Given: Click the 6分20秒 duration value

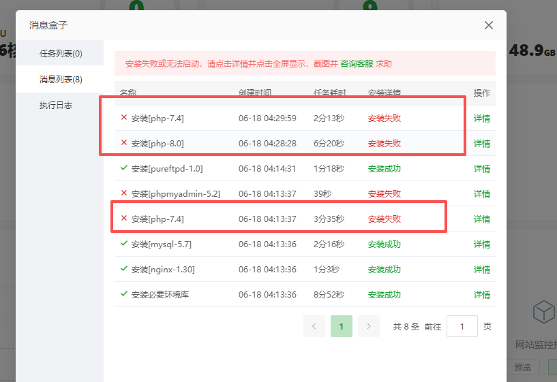Looking at the screenshot, I should (x=329, y=144).
